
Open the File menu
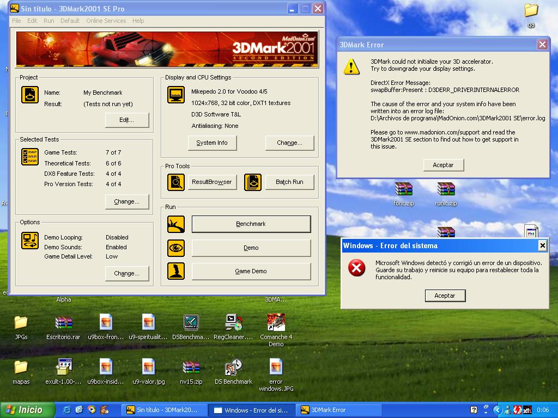[16, 21]
